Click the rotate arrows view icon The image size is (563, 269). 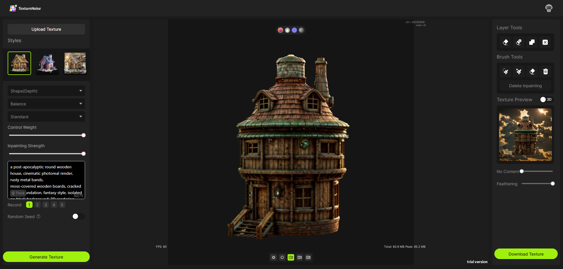tap(282, 257)
